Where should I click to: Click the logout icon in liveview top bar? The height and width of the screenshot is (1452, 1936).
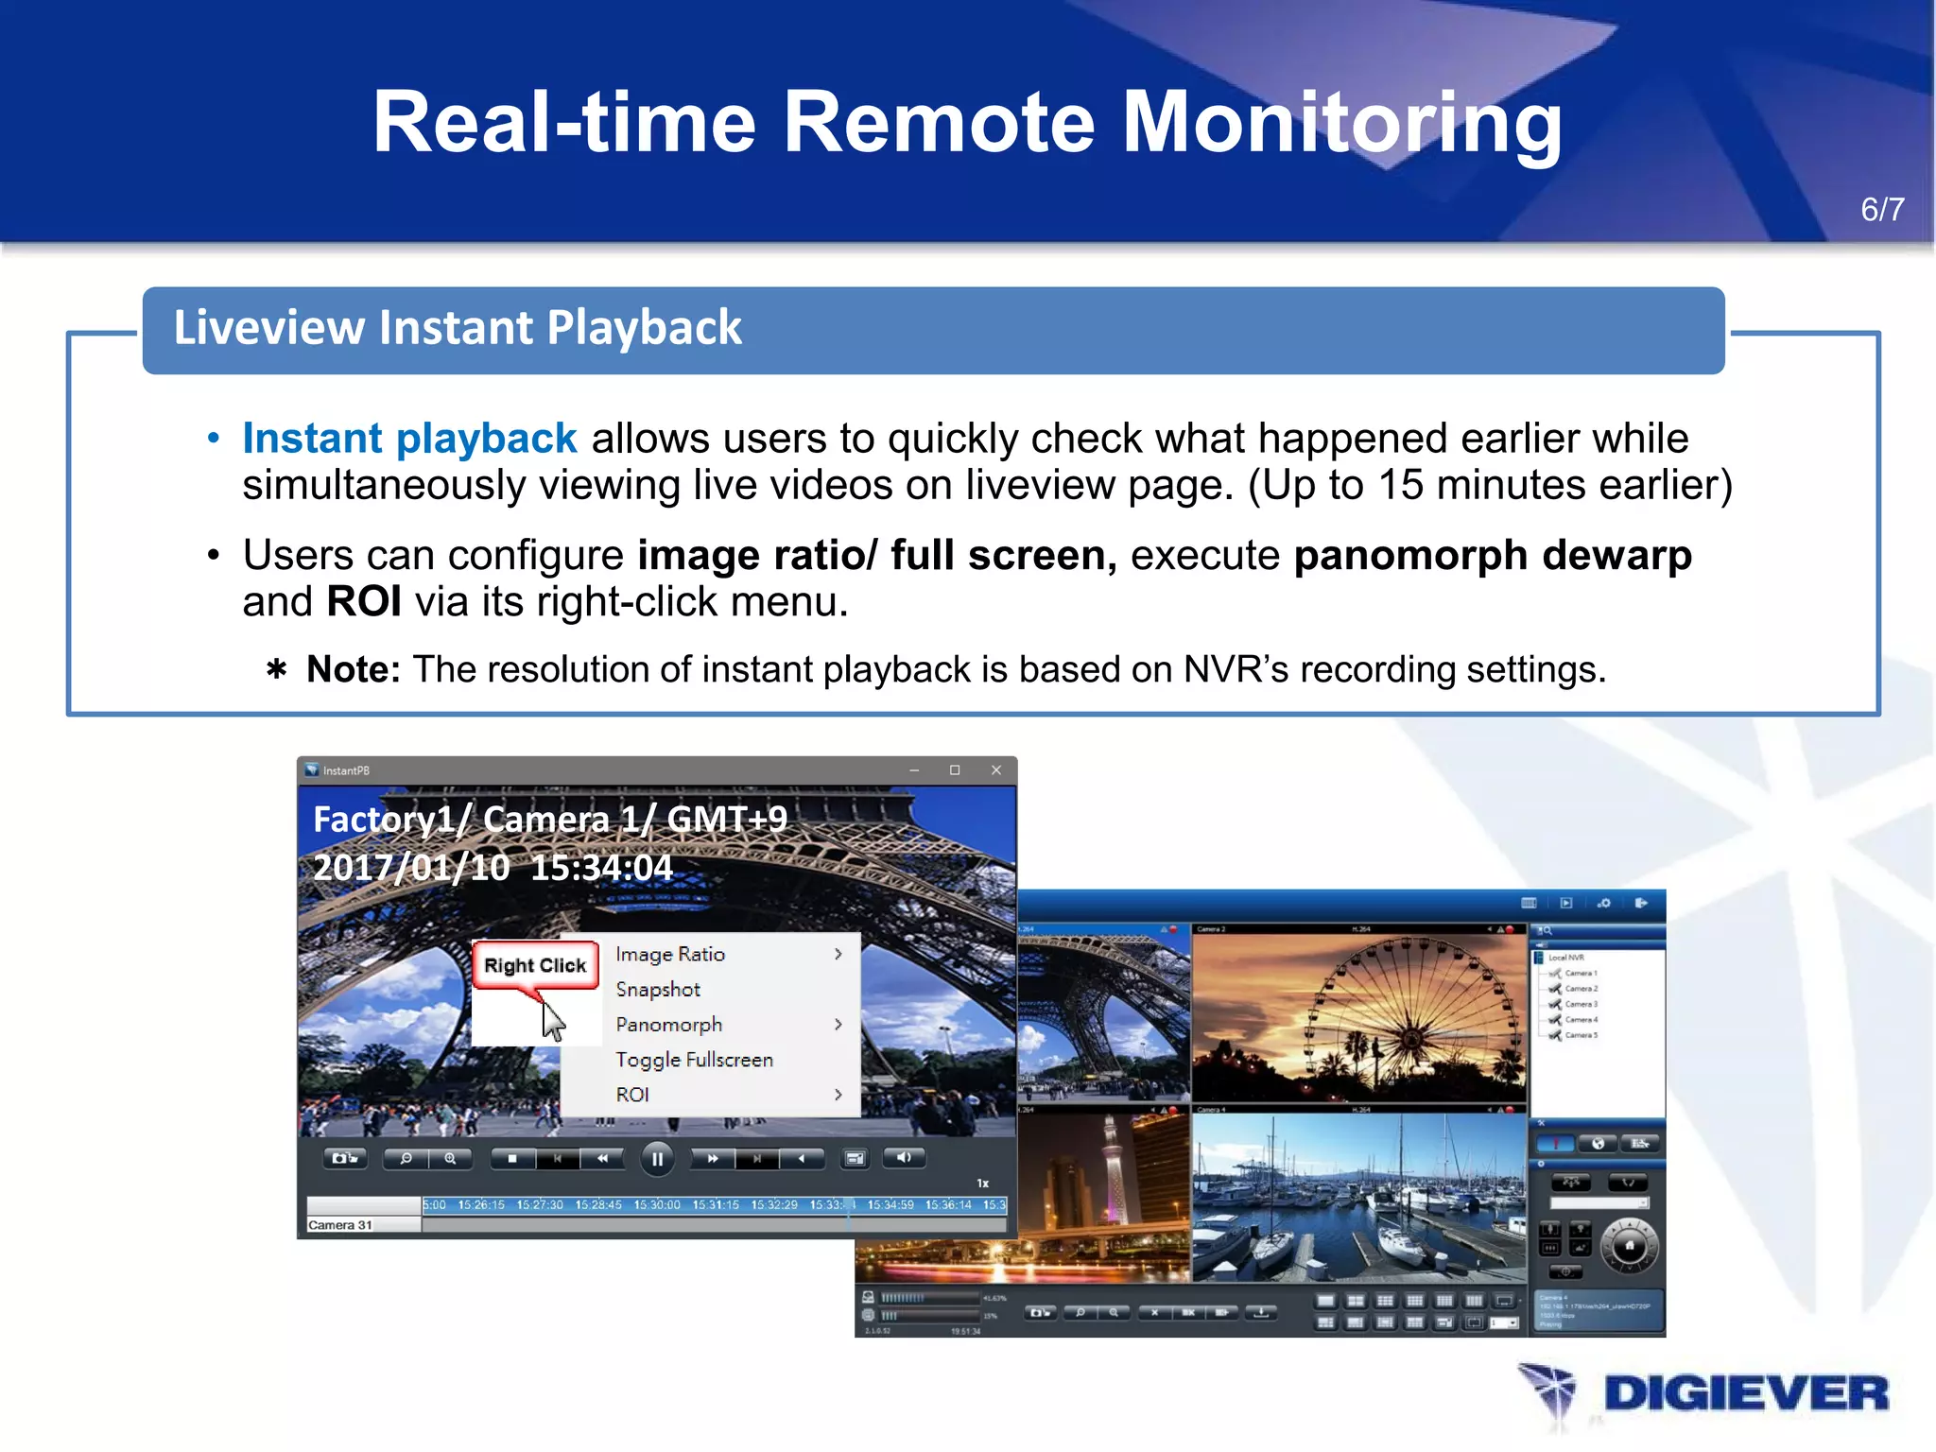[x=1641, y=903]
